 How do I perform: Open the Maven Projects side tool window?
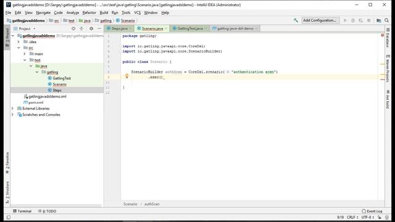click(388, 68)
